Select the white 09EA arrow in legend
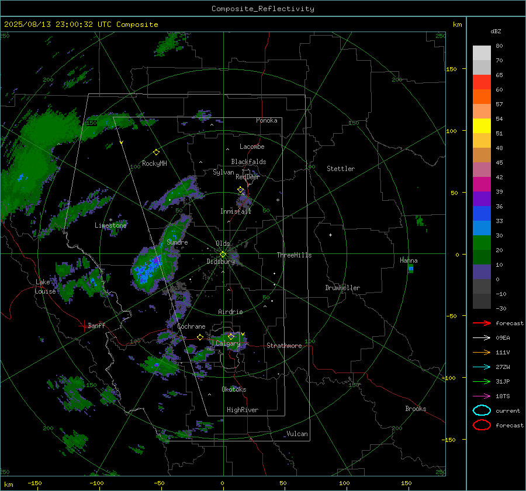 (x=482, y=338)
